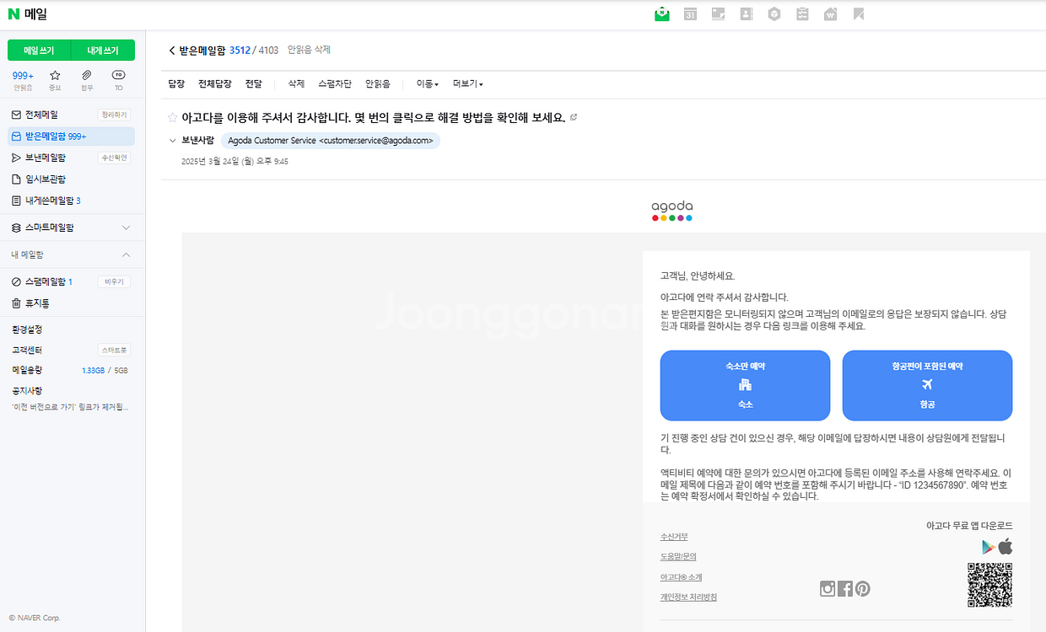This screenshot has height=632, width=1046.
Task: Click the 안읽음 삭제 link
Action: pyautogui.click(x=310, y=51)
